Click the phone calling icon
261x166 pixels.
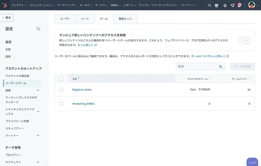tap(233, 5)
